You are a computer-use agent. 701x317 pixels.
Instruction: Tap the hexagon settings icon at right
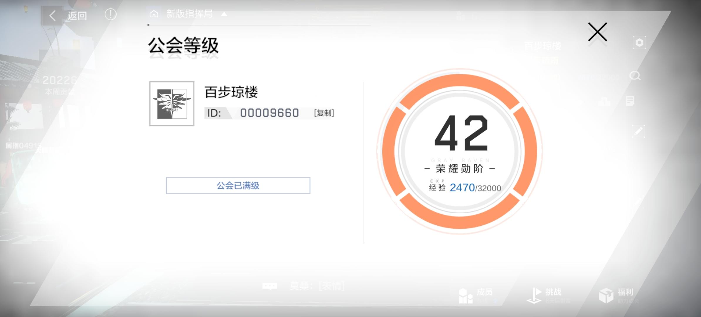(x=639, y=43)
